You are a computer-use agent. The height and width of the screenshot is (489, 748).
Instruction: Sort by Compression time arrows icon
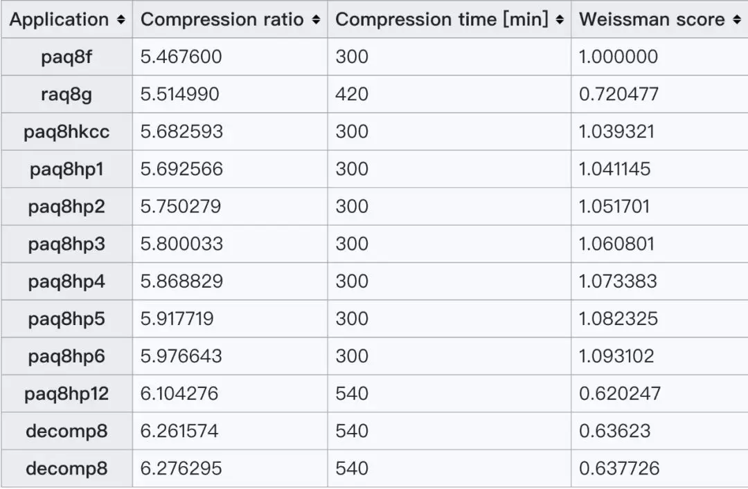tap(560, 19)
